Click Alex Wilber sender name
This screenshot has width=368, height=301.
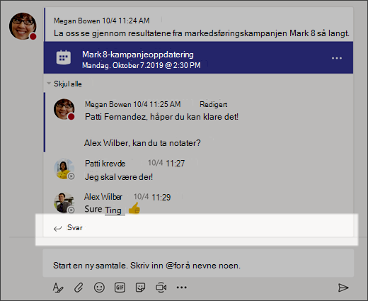[103, 197]
